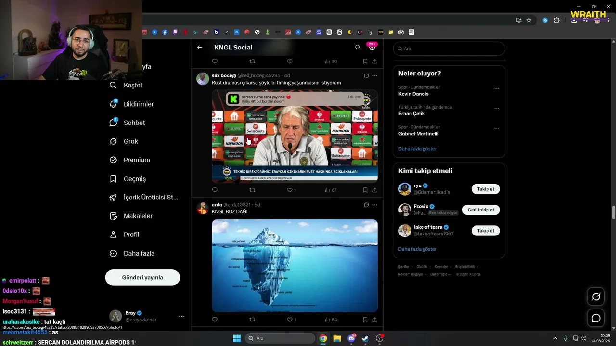The width and height of the screenshot is (616, 346).
Task: Open more options for Kevin Danois trend
Action: coord(497,88)
